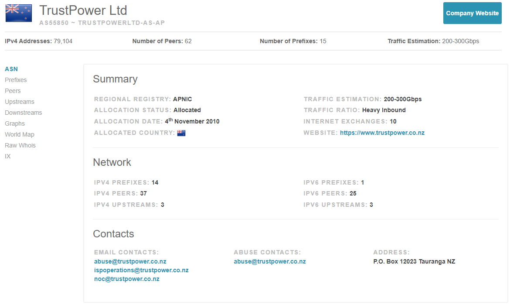This screenshot has width=510, height=305.
Task: Click the Number of Prefixes value 15
Action: pos(323,41)
